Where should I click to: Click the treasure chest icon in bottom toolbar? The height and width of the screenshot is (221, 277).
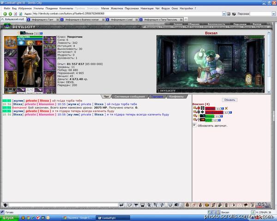[x=207, y=205]
